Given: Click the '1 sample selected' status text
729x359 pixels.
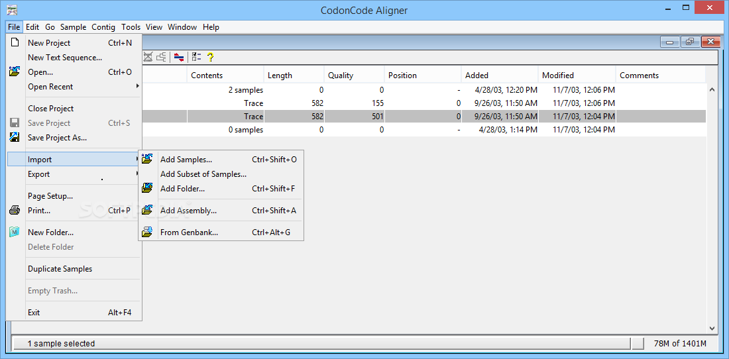Looking at the screenshot, I should click(x=61, y=344).
